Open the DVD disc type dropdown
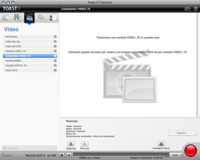 tap(176, 155)
